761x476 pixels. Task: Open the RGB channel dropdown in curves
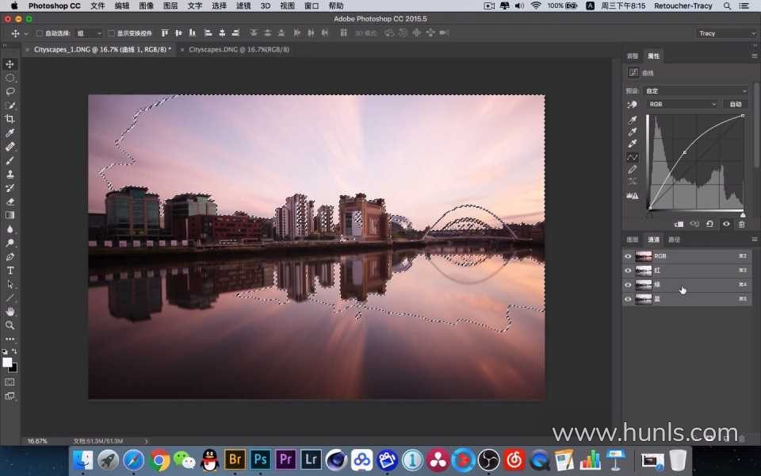(682, 105)
